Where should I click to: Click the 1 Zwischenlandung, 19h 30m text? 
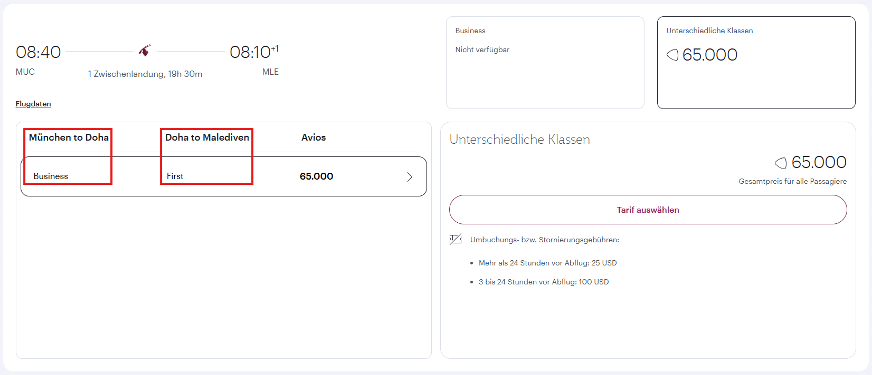pyautogui.click(x=145, y=74)
